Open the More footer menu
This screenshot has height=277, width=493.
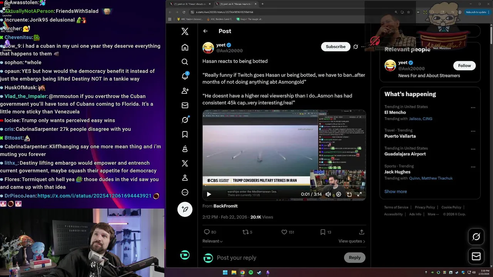(x=433, y=214)
